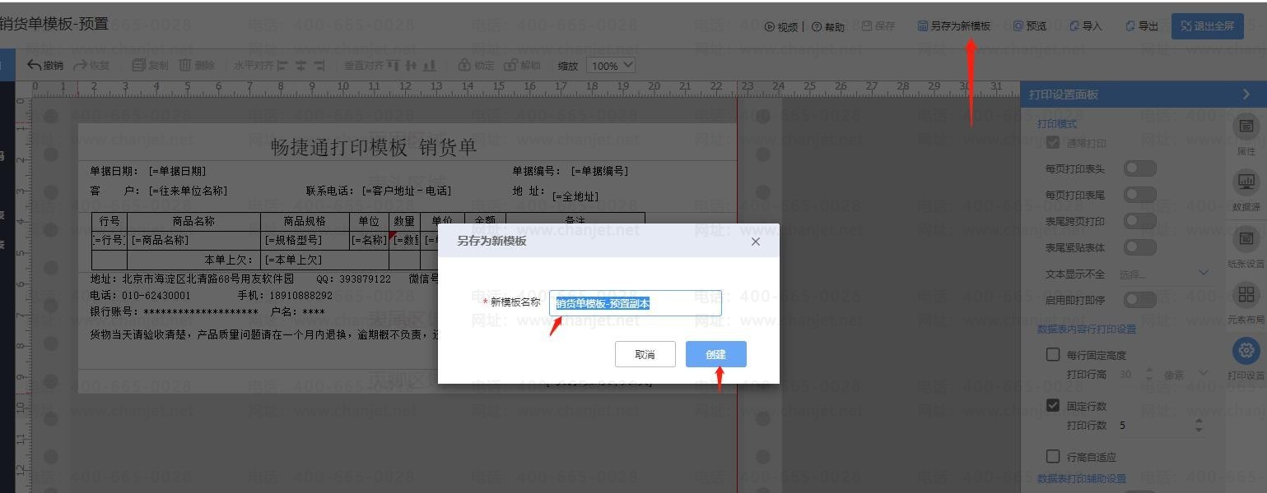Screen dimensions: 1267x493
Task: Open the Data source (数据源) side panel
Action: 1246,191
